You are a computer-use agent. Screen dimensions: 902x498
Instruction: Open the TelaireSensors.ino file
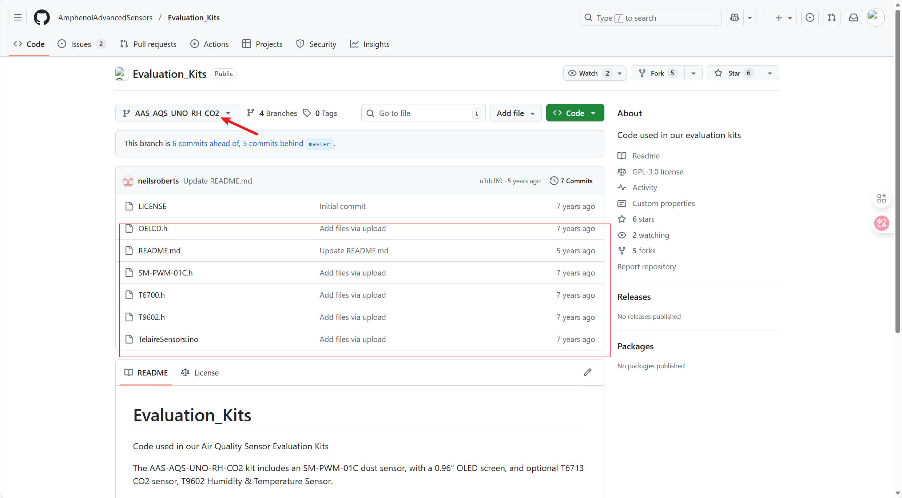click(x=168, y=339)
